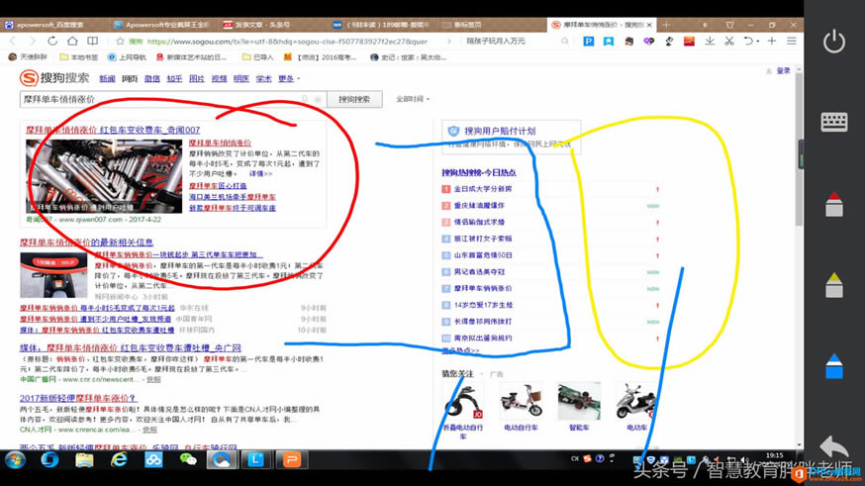Switch to the 微信 search category

point(151,79)
